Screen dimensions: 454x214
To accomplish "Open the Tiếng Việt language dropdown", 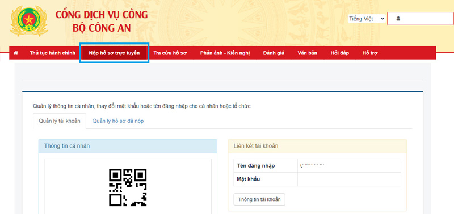I will coord(367,19).
